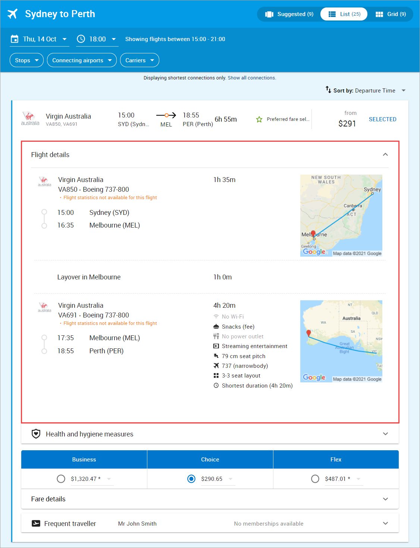Select the Business fare radio button

[x=61, y=479]
